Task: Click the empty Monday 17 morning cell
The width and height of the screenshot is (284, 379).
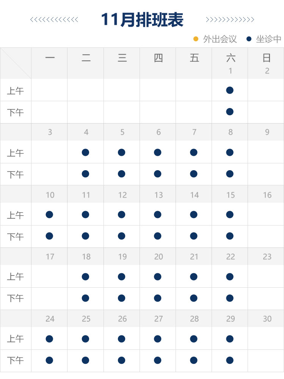Action: click(x=49, y=277)
